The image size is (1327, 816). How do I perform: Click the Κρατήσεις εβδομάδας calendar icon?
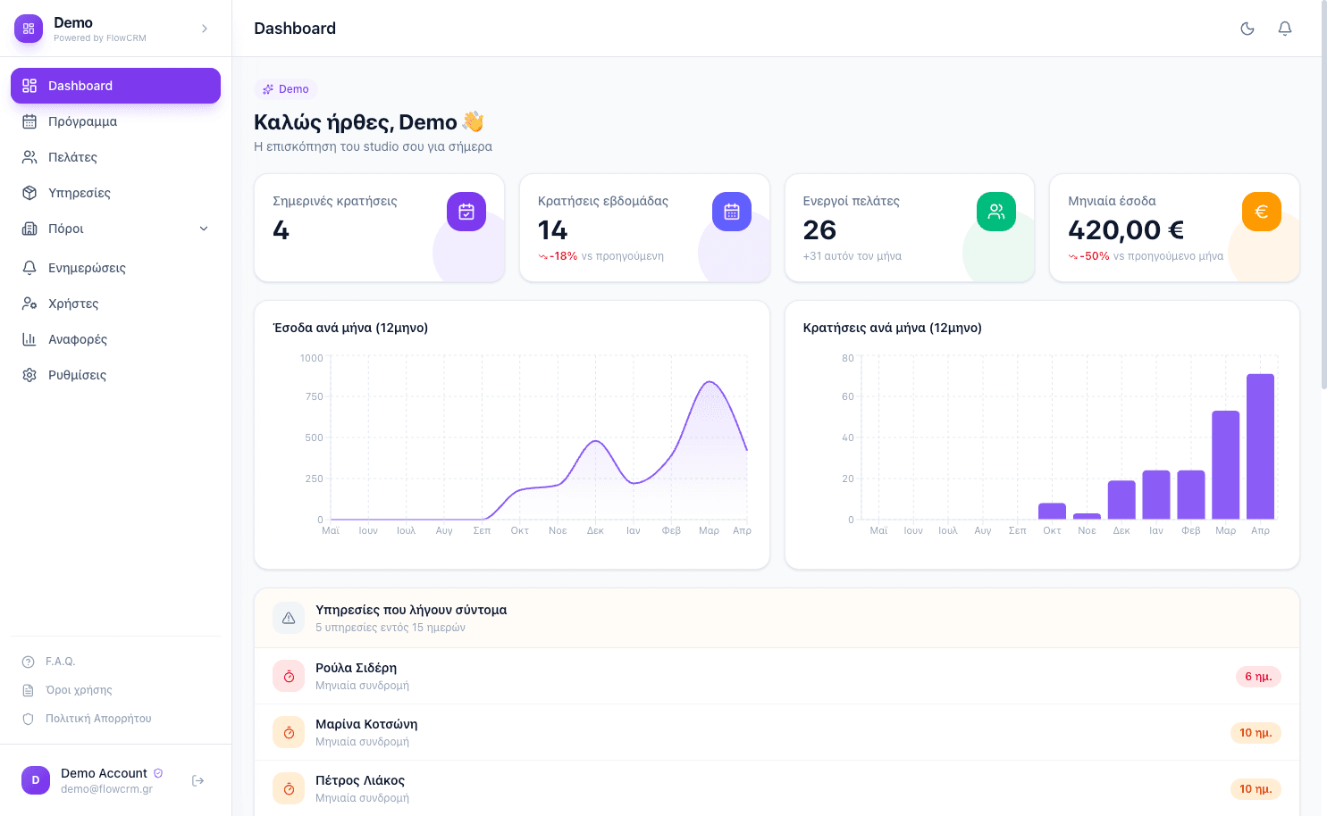(x=732, y=212)
